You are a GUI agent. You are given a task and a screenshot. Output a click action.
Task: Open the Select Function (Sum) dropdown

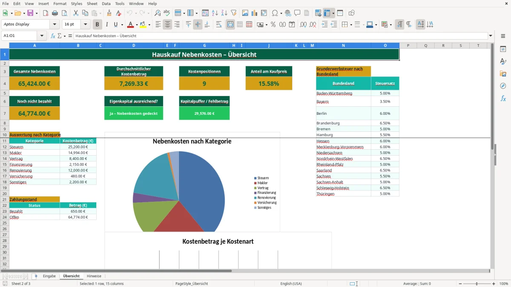[64, 36]
